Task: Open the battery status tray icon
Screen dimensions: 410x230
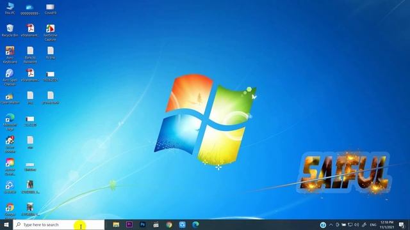Action: [x=343, y=225]
